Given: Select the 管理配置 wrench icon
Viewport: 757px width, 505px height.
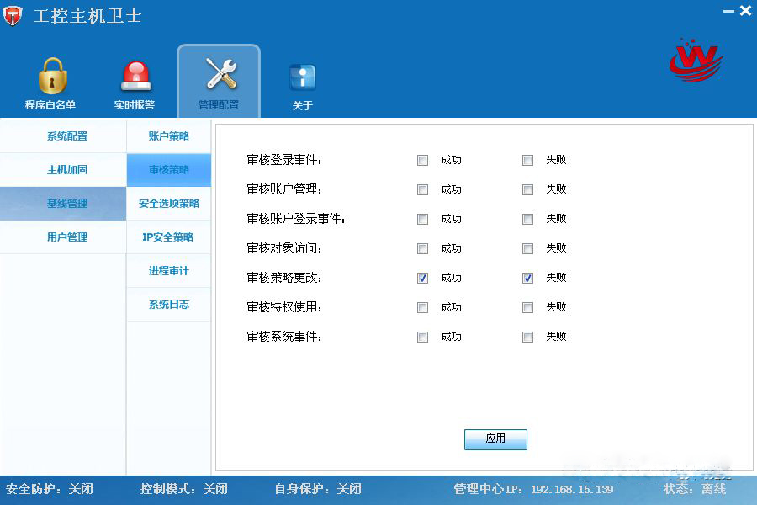Looking at the screenshot, I should pos(219,76).
